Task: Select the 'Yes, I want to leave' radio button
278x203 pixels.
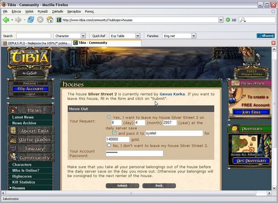Action: tap(109, 117)
